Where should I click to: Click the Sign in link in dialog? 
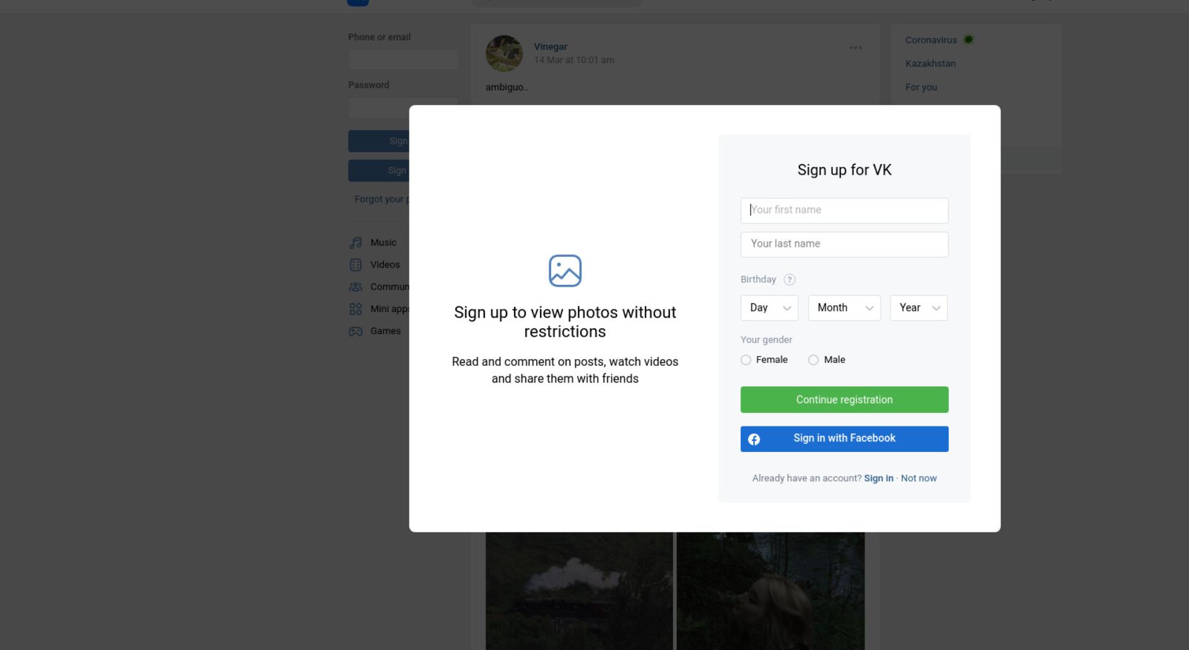[x=878, y=478]
